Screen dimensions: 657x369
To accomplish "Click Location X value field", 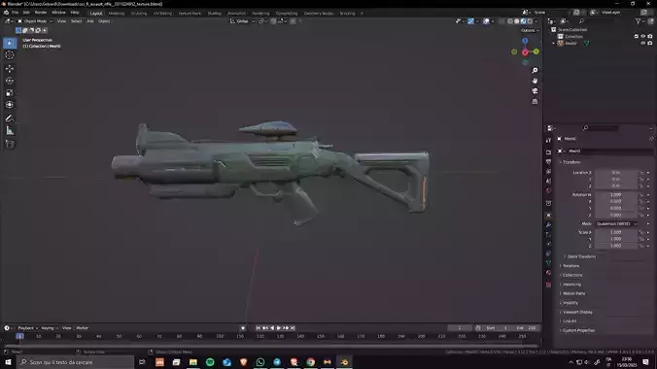I will point(616,172).
